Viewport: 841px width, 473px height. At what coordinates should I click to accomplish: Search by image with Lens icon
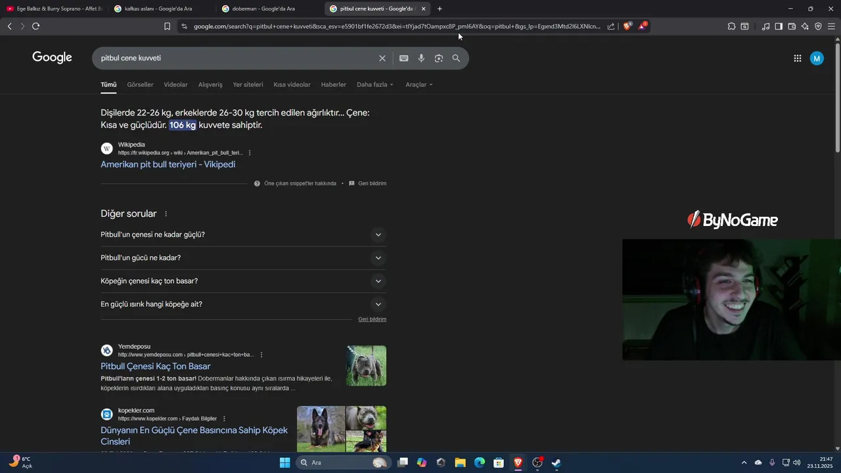point(439,58)
